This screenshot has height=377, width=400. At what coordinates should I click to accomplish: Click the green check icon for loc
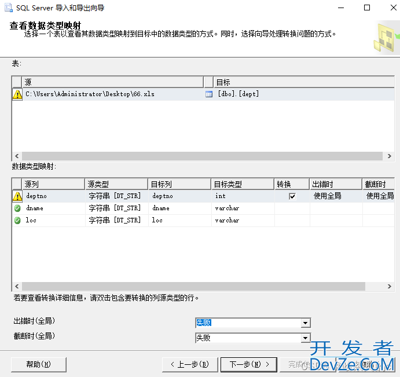point(17,220)
